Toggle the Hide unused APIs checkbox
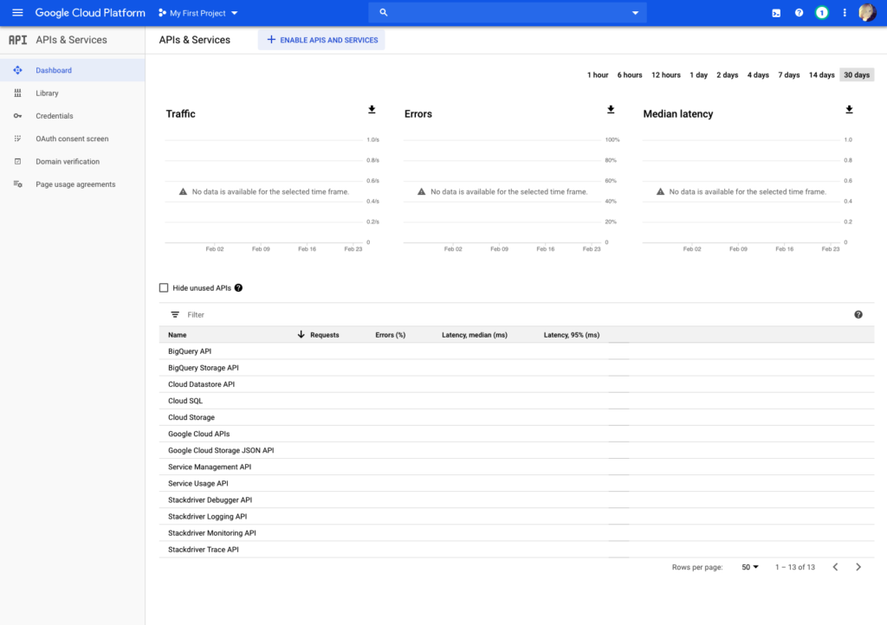The image size is (887, 625). tap(164, 288)
